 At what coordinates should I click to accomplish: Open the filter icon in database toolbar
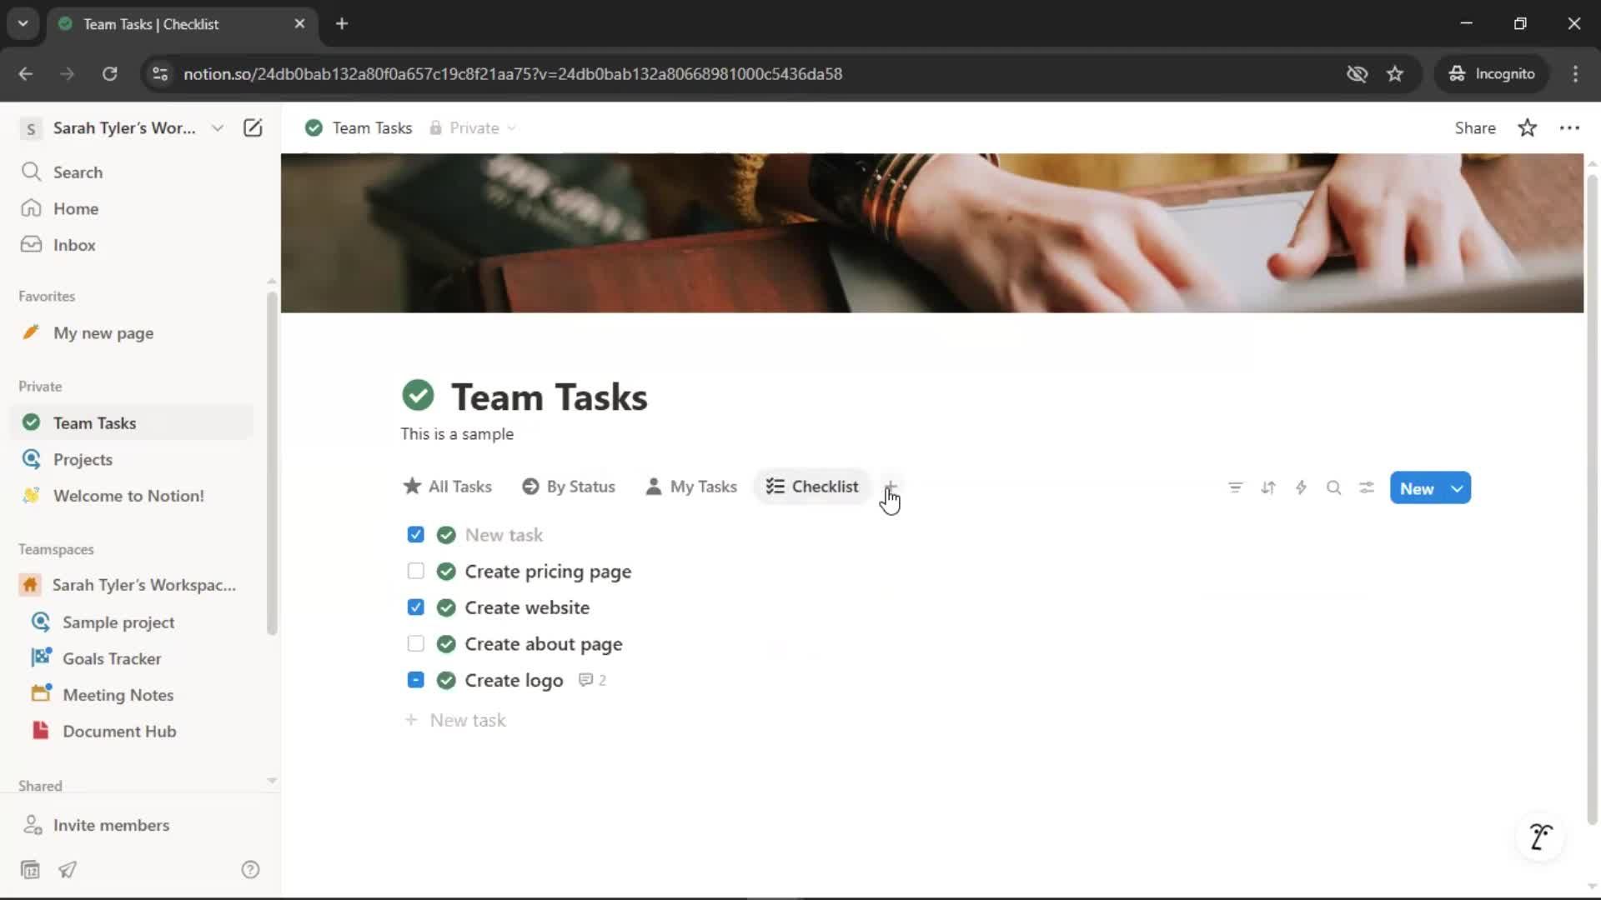point(1235,488)
